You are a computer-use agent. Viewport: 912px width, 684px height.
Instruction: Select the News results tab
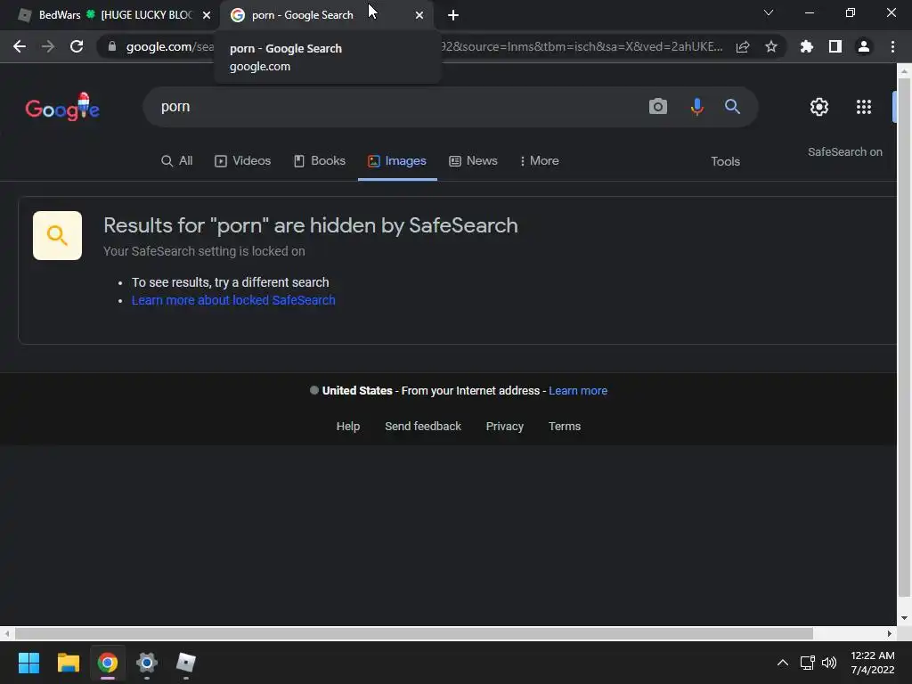coord(473,161)
